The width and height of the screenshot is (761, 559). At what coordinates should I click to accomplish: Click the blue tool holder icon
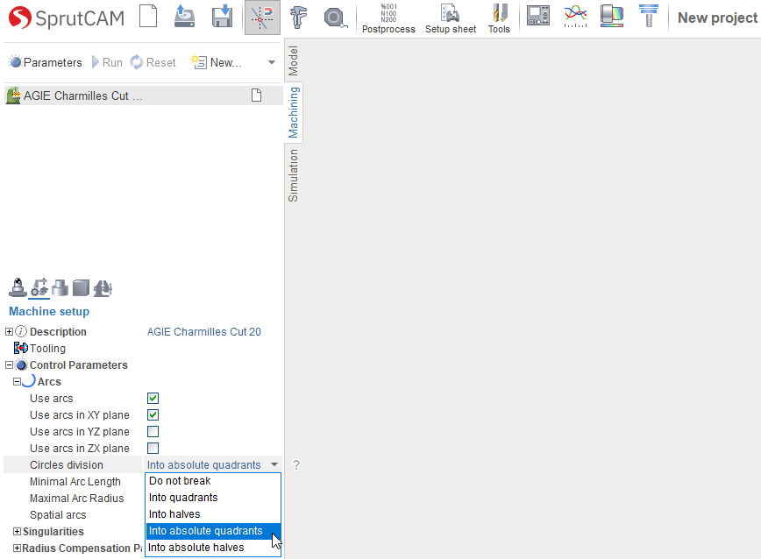pyautogui.click(x=649, y=16)
